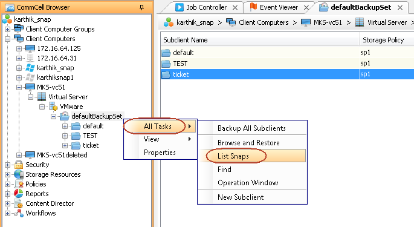
Task: Select the defaultBackupSet tab
Action: (x=361, y=7)
